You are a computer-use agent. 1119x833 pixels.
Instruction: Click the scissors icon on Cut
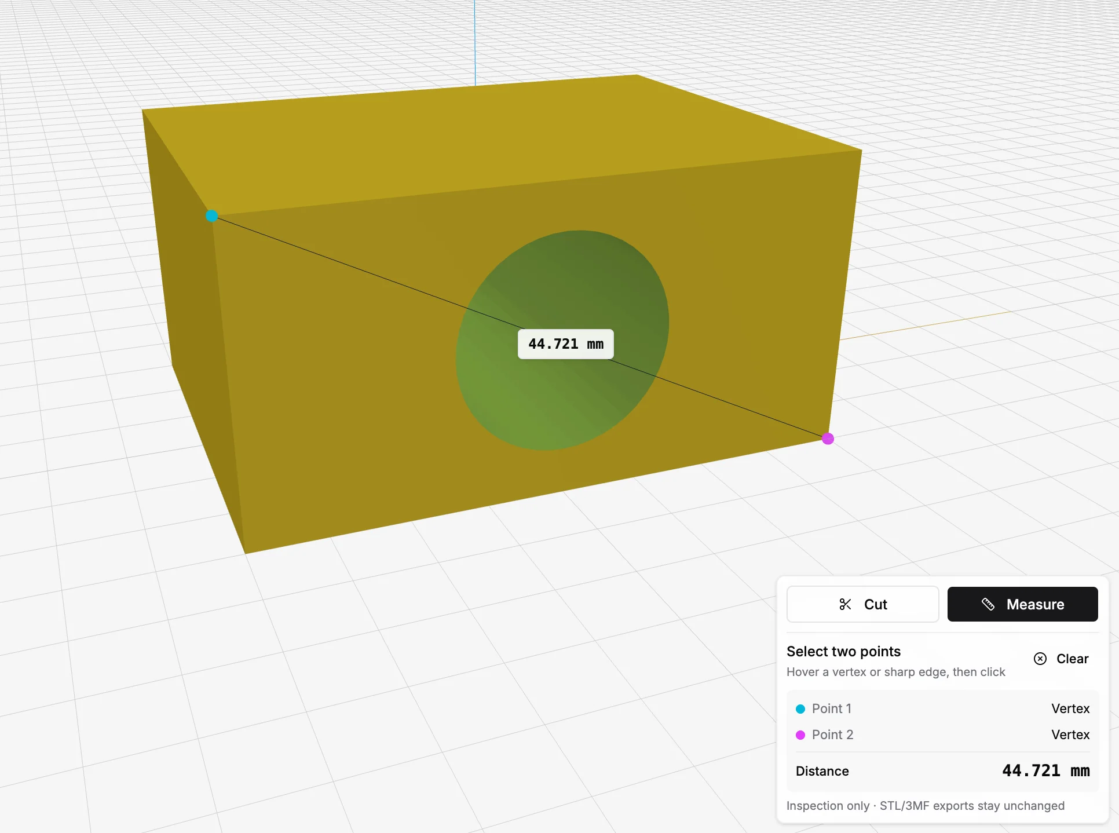point(845,604)
